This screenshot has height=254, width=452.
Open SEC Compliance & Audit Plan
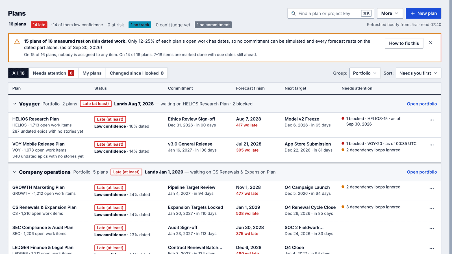[x=43, y=227]
